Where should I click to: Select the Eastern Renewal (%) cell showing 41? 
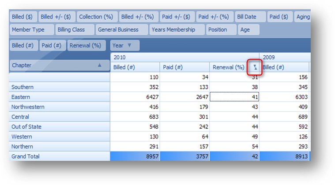pyautogui.click(x=234, y=97)
